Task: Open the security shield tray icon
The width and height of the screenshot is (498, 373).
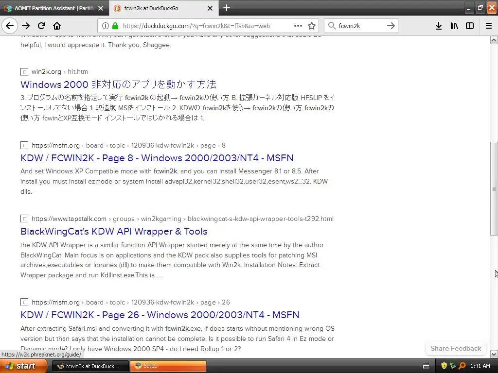Action: click(444, 366)
